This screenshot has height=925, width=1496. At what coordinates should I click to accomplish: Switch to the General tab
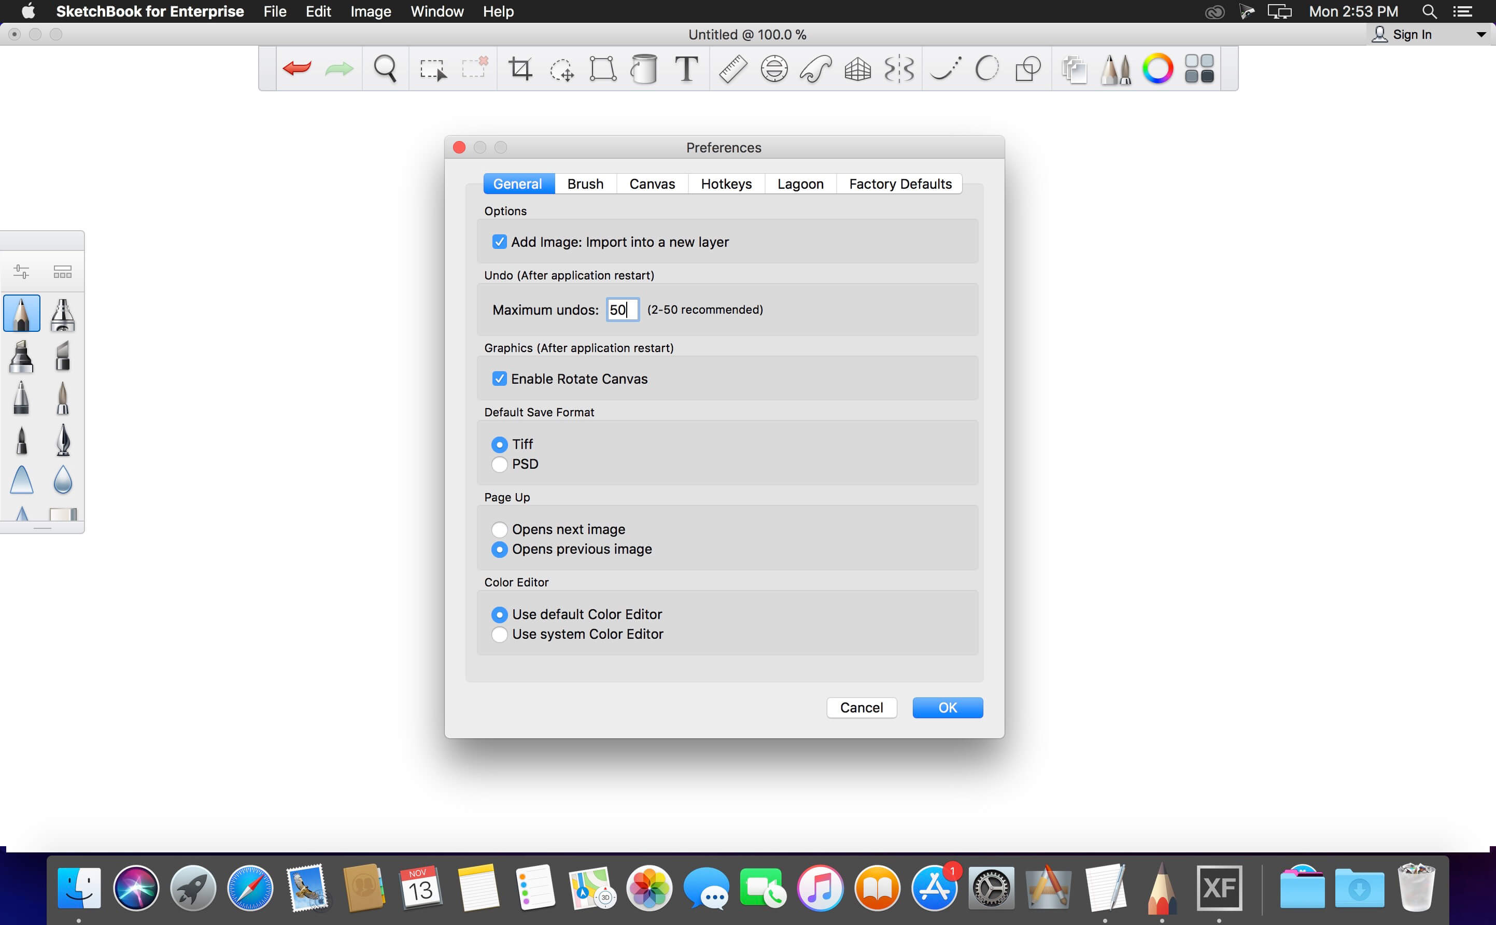(519, 184)
